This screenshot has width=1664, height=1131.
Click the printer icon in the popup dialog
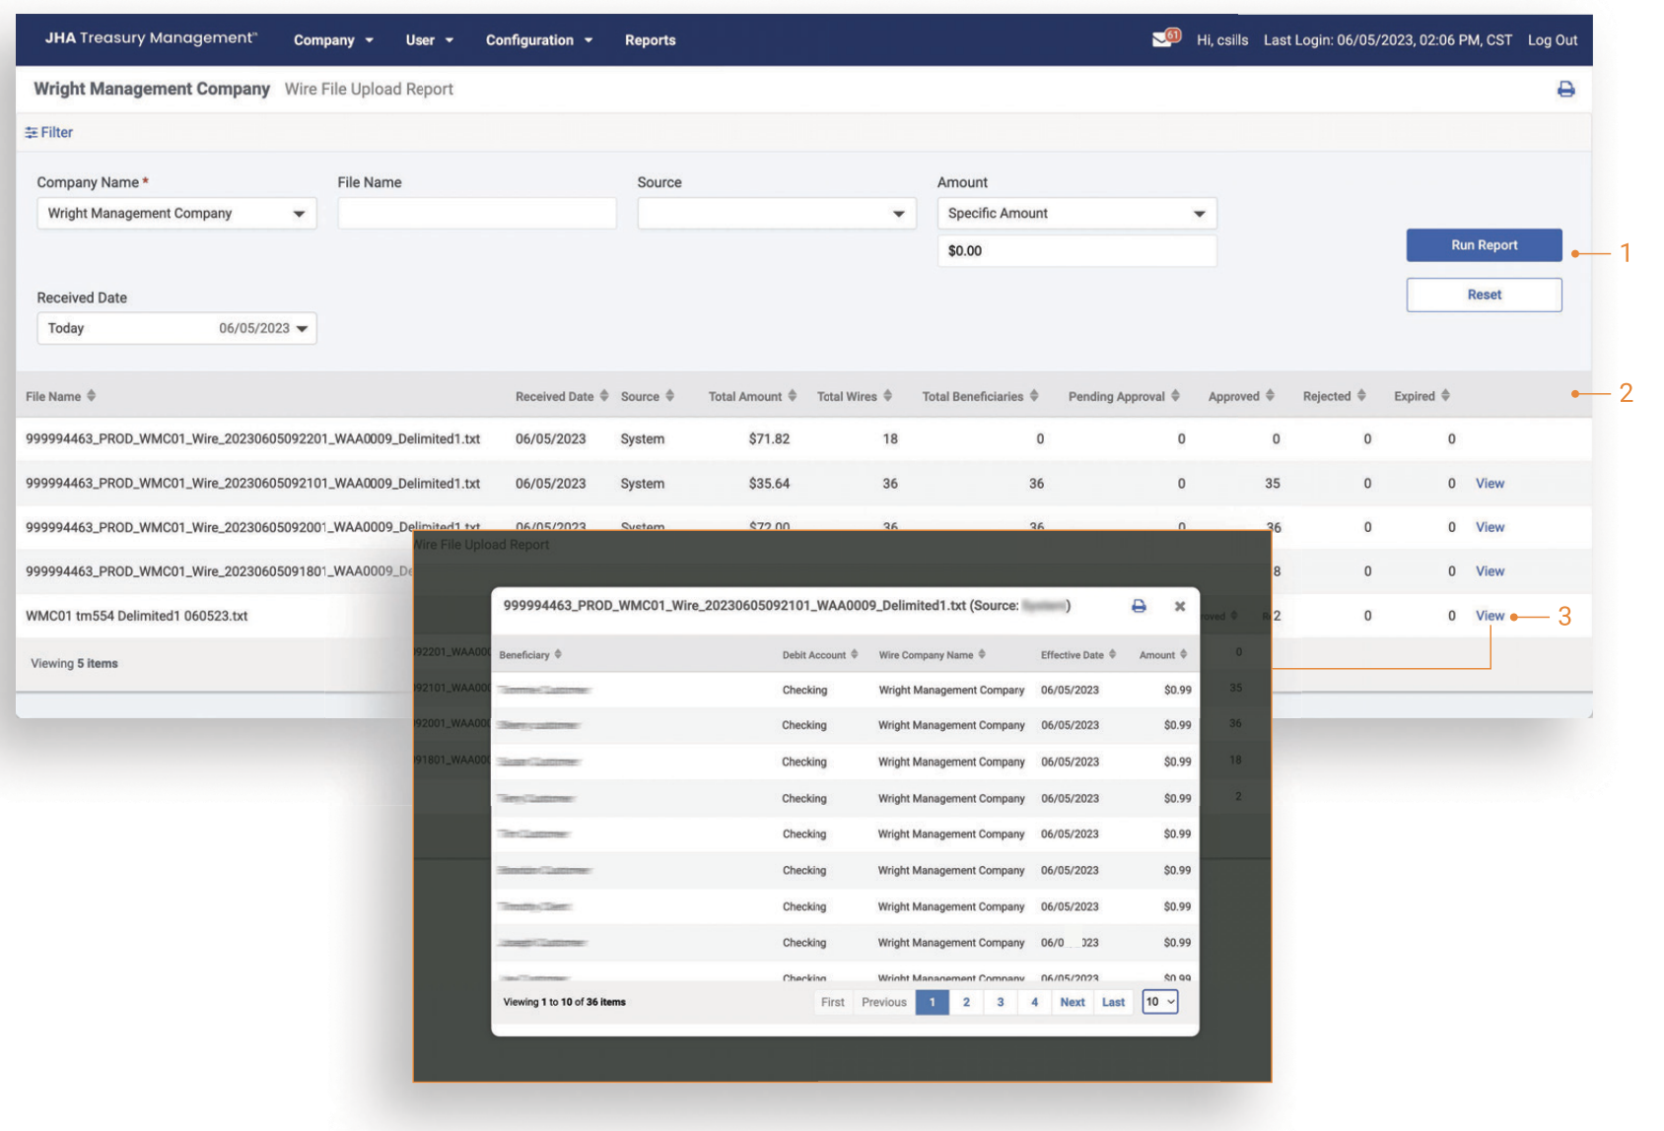point(1139,606)
